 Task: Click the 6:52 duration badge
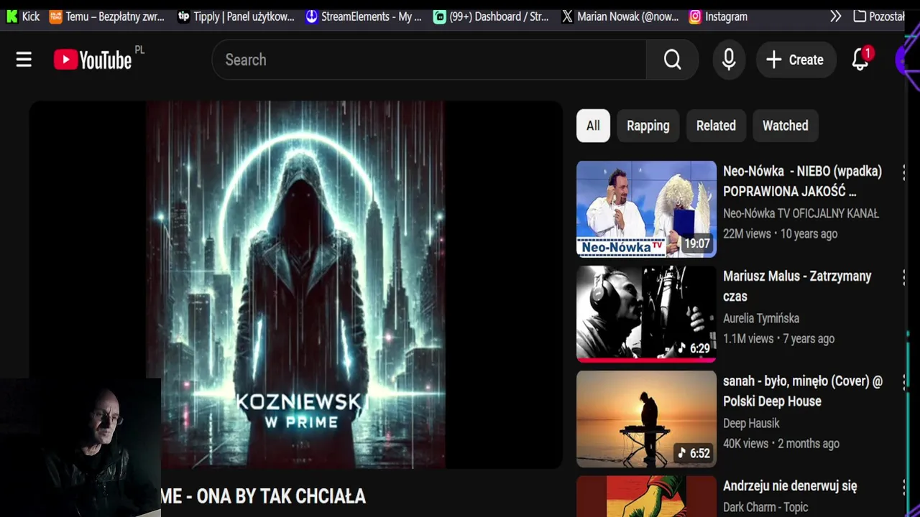(694, 453)
